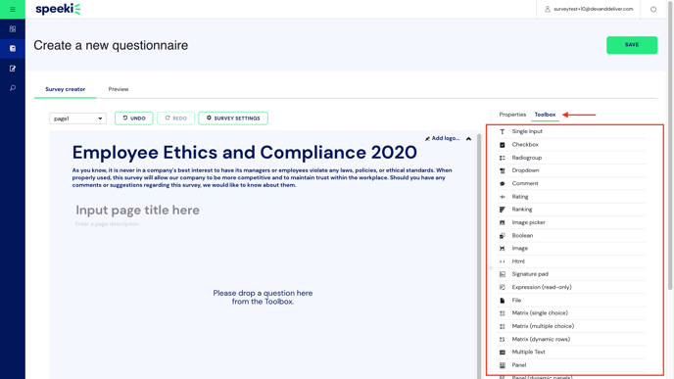This screenshot has width=674, height=379.
Task: Select the Matrix (single choice) icon
Action: 502,313
